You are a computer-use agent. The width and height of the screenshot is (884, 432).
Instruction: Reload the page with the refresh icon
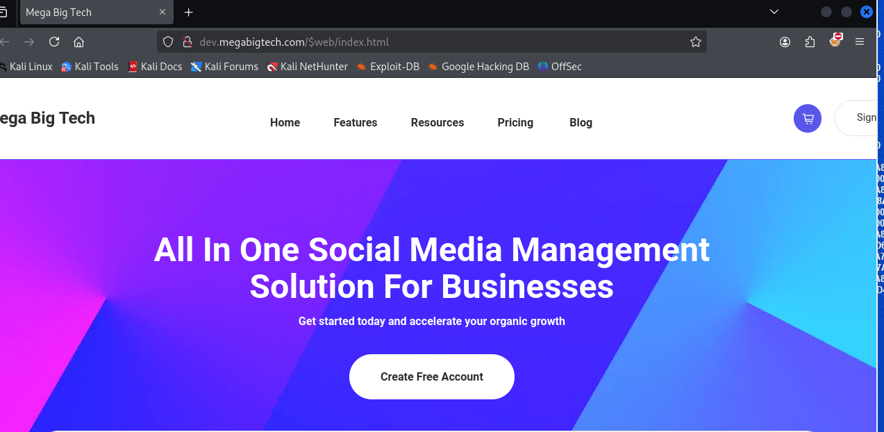pyautogui.click(x=54, y=42)
